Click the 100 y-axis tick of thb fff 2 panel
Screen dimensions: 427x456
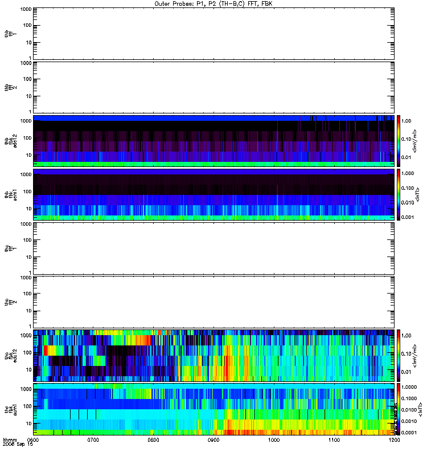coord(27,79)
